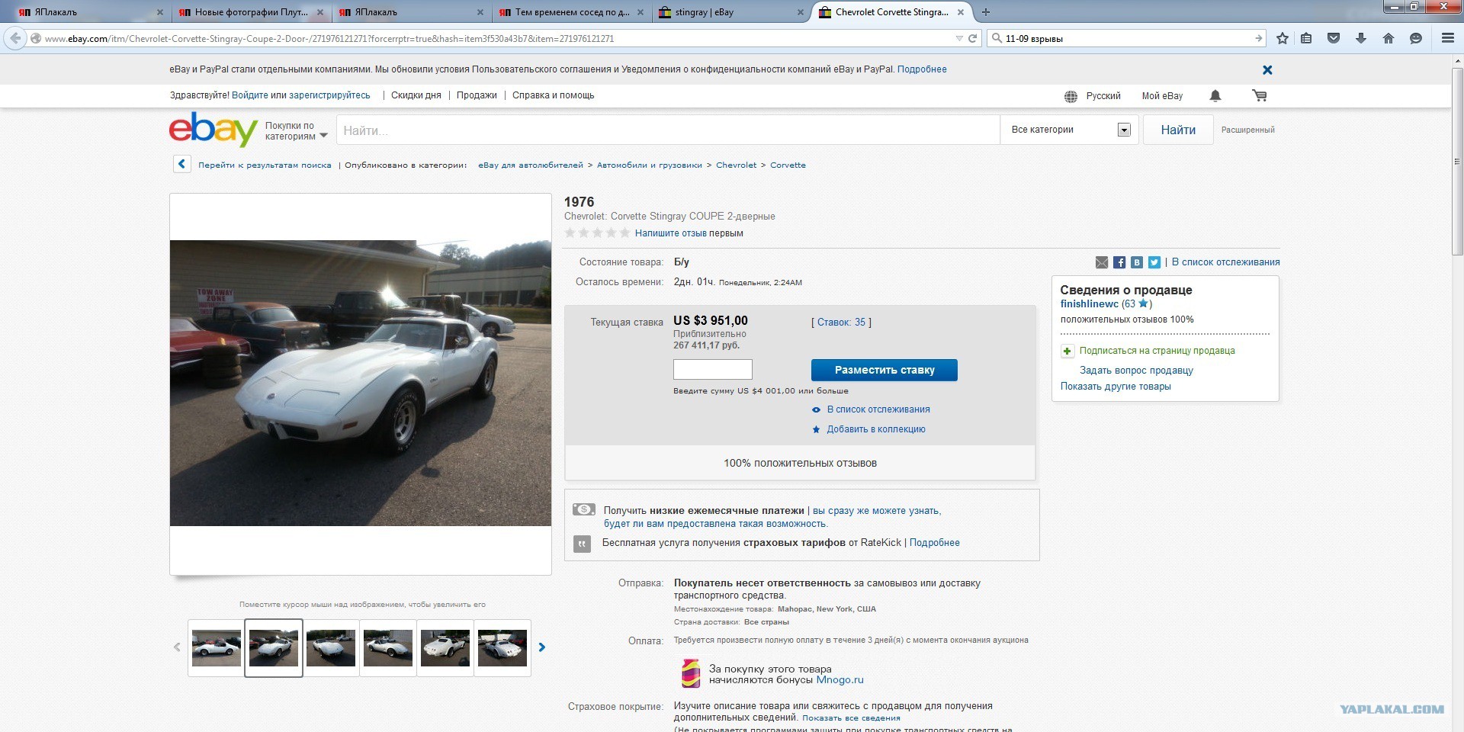Screen dimensions: 1464x732
Task: View bid history via Ставок: 35
Action: 842,323
